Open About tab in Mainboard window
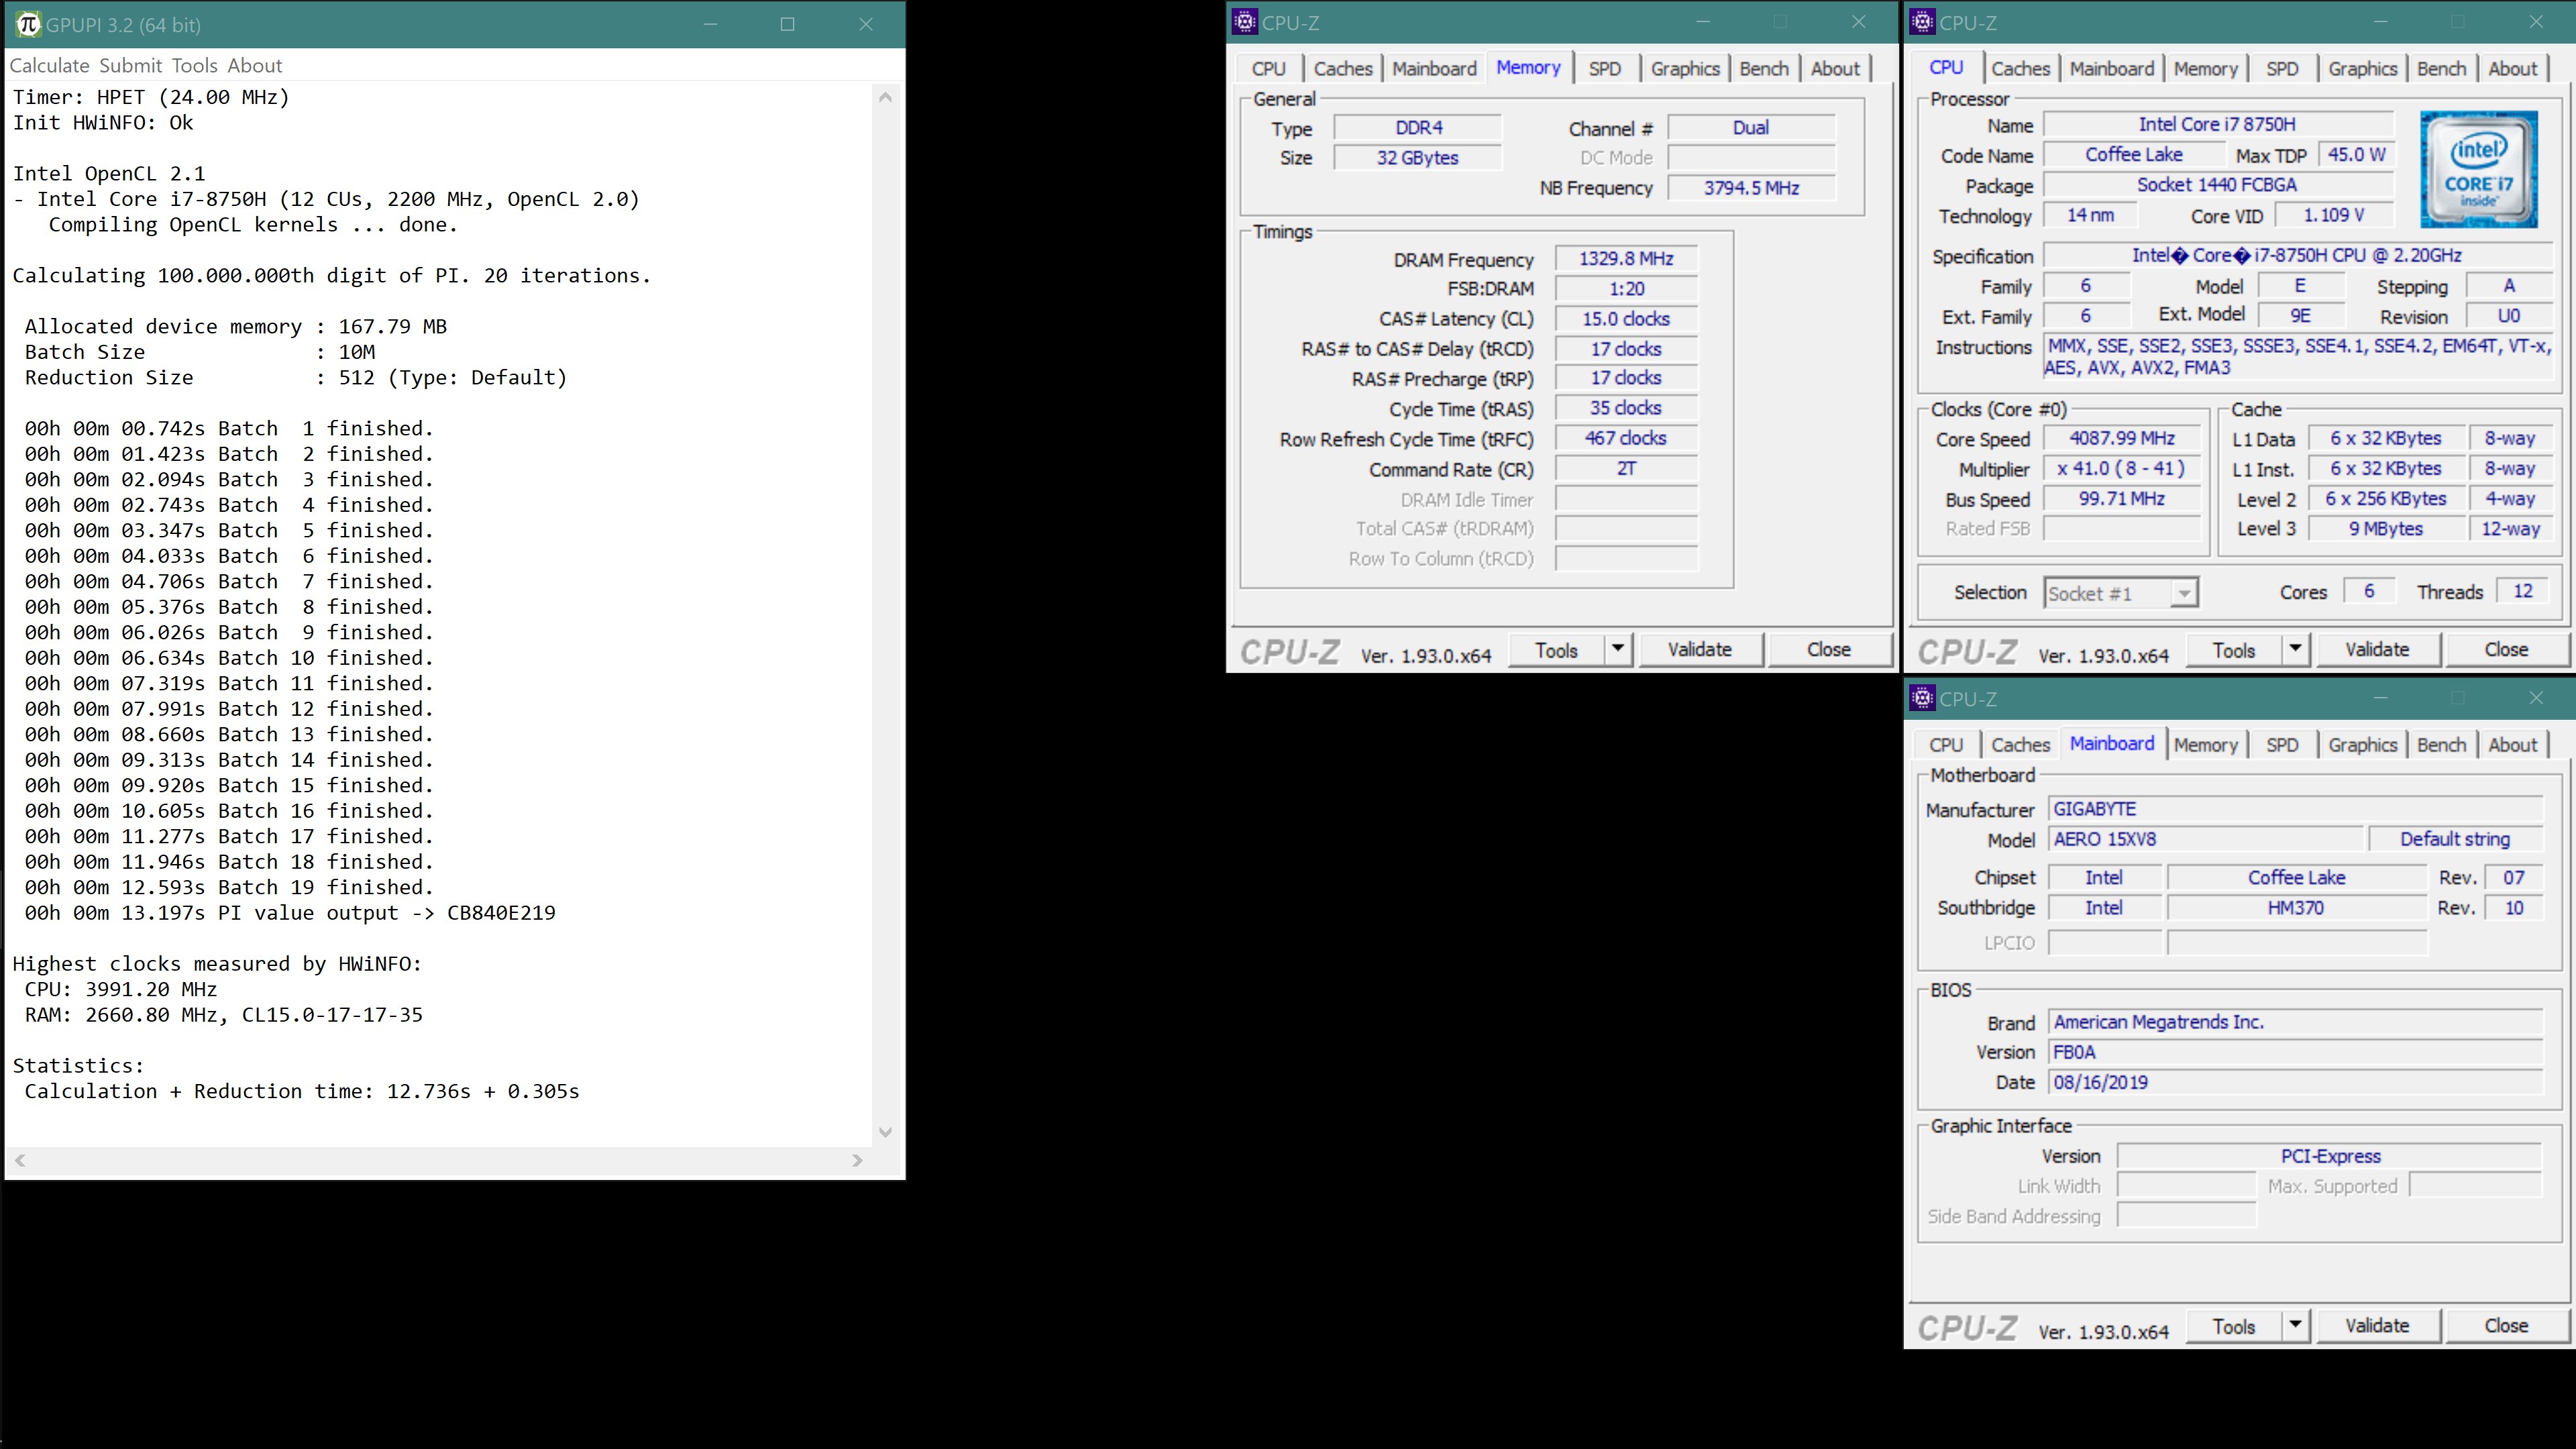 click(x=2512, y=744)
